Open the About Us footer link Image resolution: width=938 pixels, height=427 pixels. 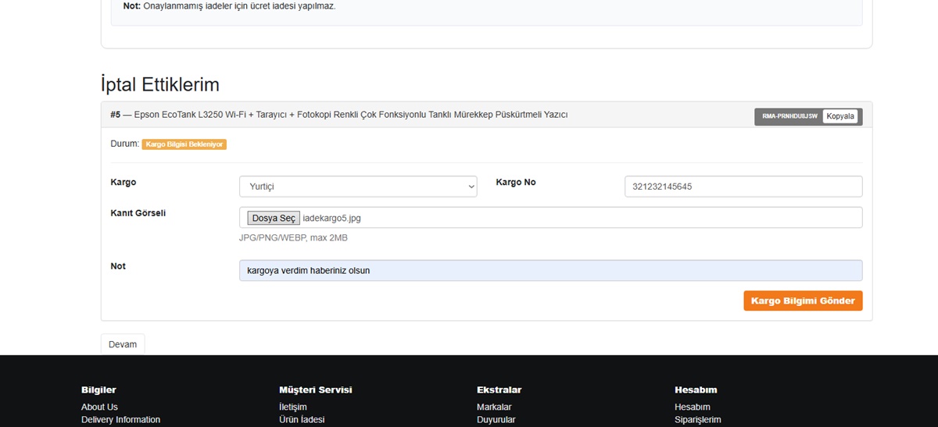tap(99, 407)
